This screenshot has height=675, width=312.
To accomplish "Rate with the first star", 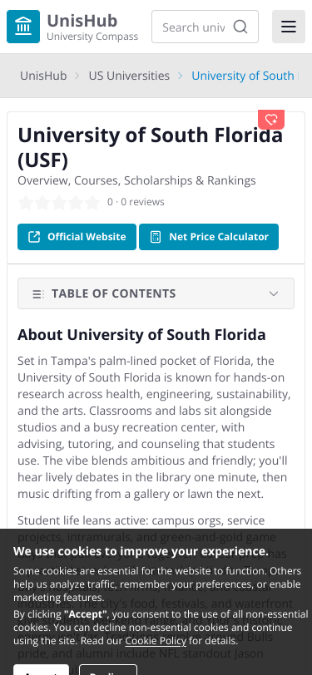I will point(26,202).
